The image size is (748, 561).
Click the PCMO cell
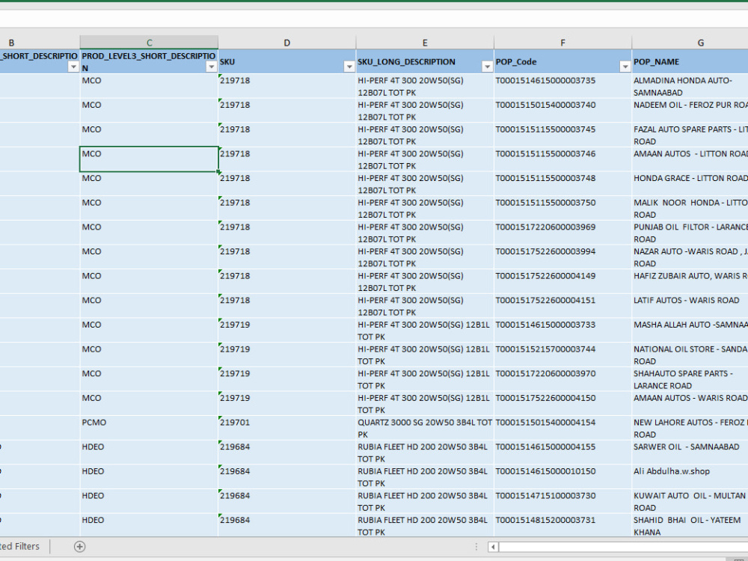(x=149, y=428)
